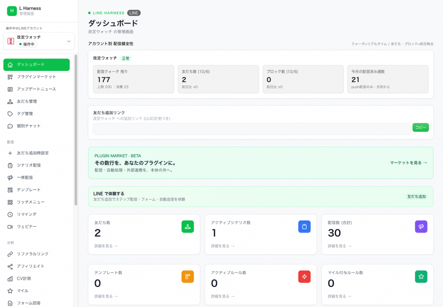The image size is (443, 307).
Task: Follow the マーケットを見る link
Action: pyautogui.click(x=408, y=163)
